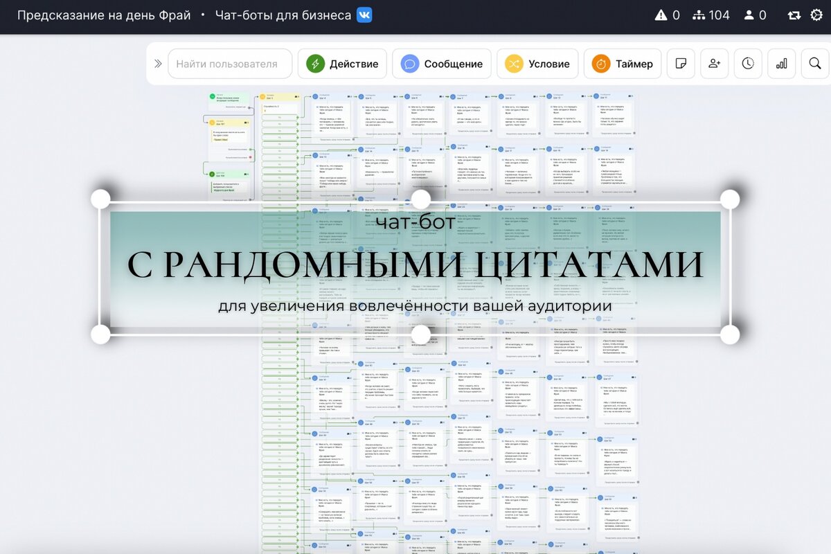Create a sticky note on the canvas

click(x=681, y=63)
